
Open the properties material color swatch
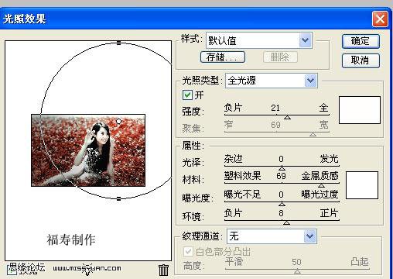point(362,185)
